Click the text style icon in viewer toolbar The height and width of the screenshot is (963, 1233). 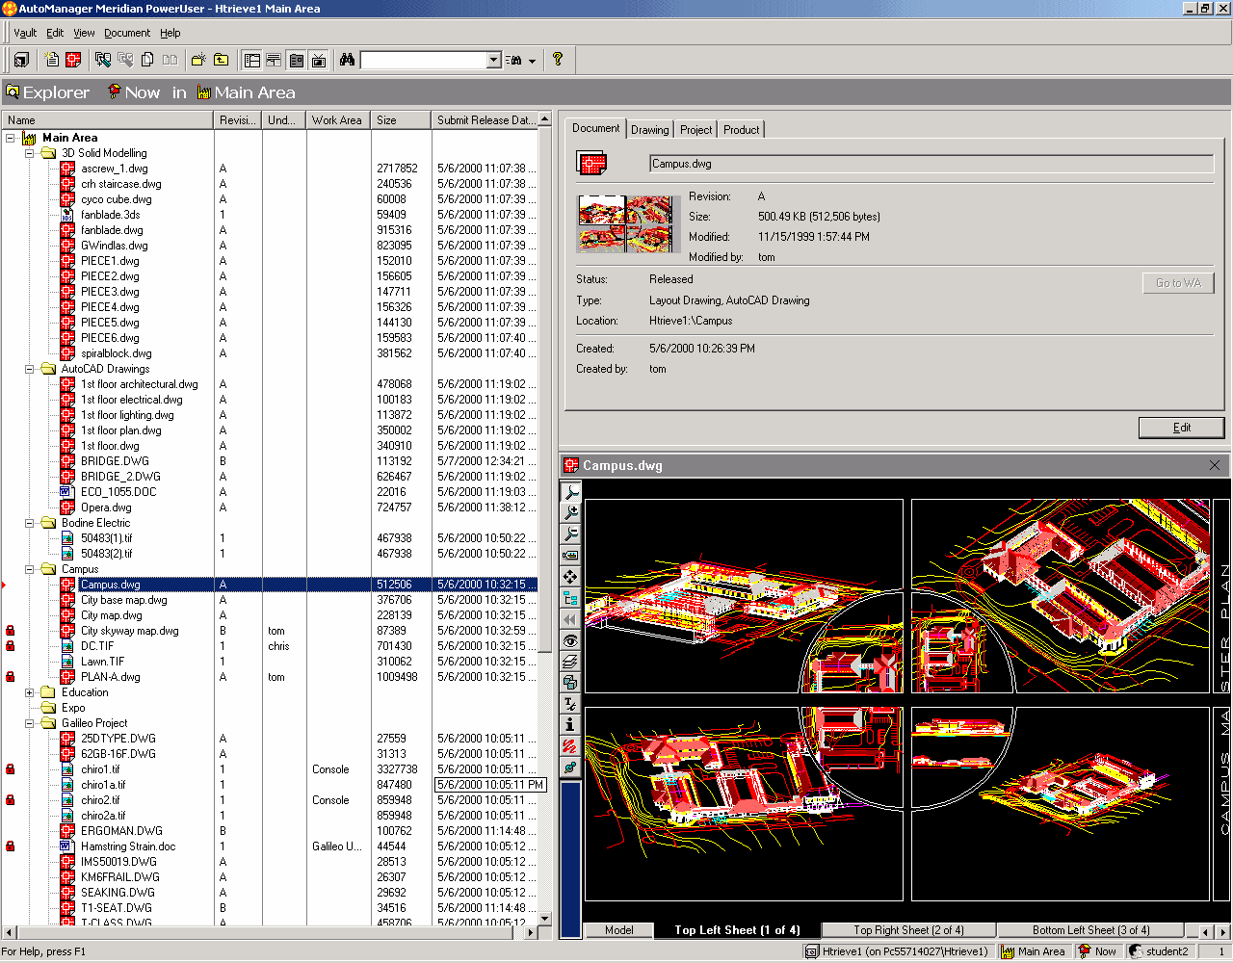click(570, 704)
